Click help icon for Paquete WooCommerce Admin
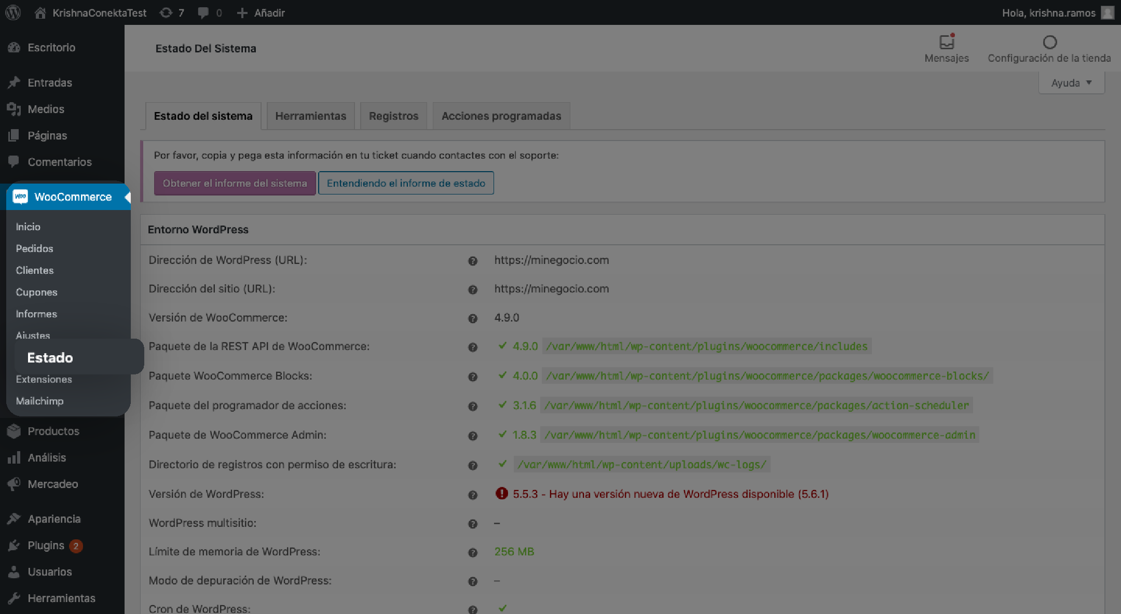This screenshot has height=614, width=1121. (x=472, y=436)
